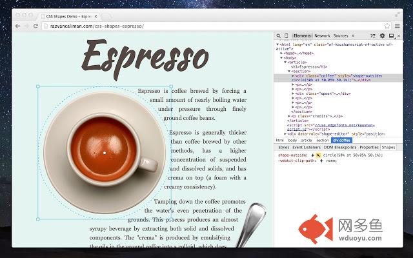Collapse the html node in the DOM tree
Screen dimensions: 413x258
point(277,45)
